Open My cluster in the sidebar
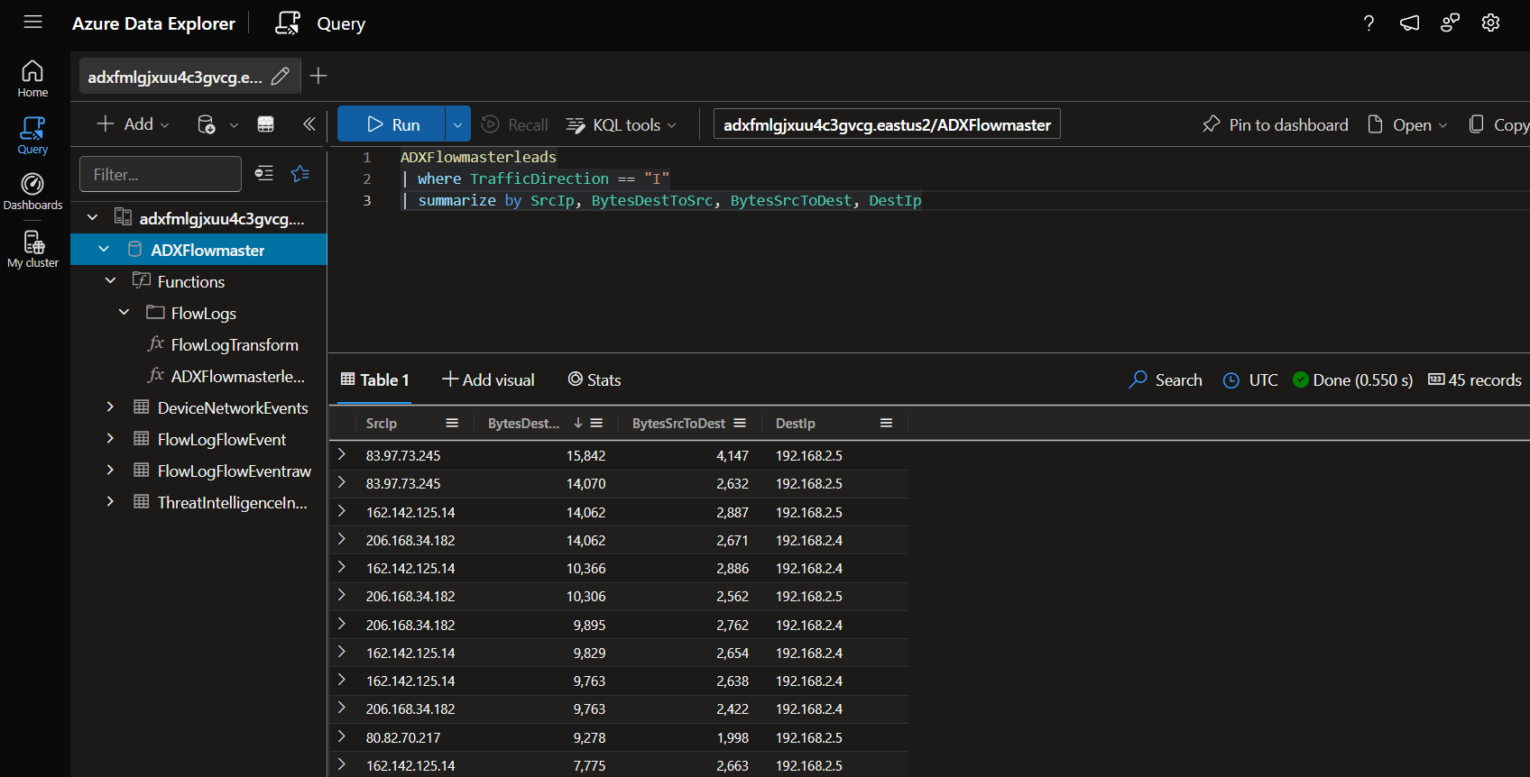Image resolution: width=1530 pixels, height=777 pixels. pos(32,249)
